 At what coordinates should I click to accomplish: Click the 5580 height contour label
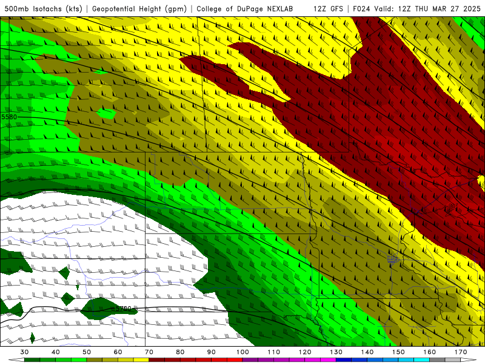click(x=9, y=117)
